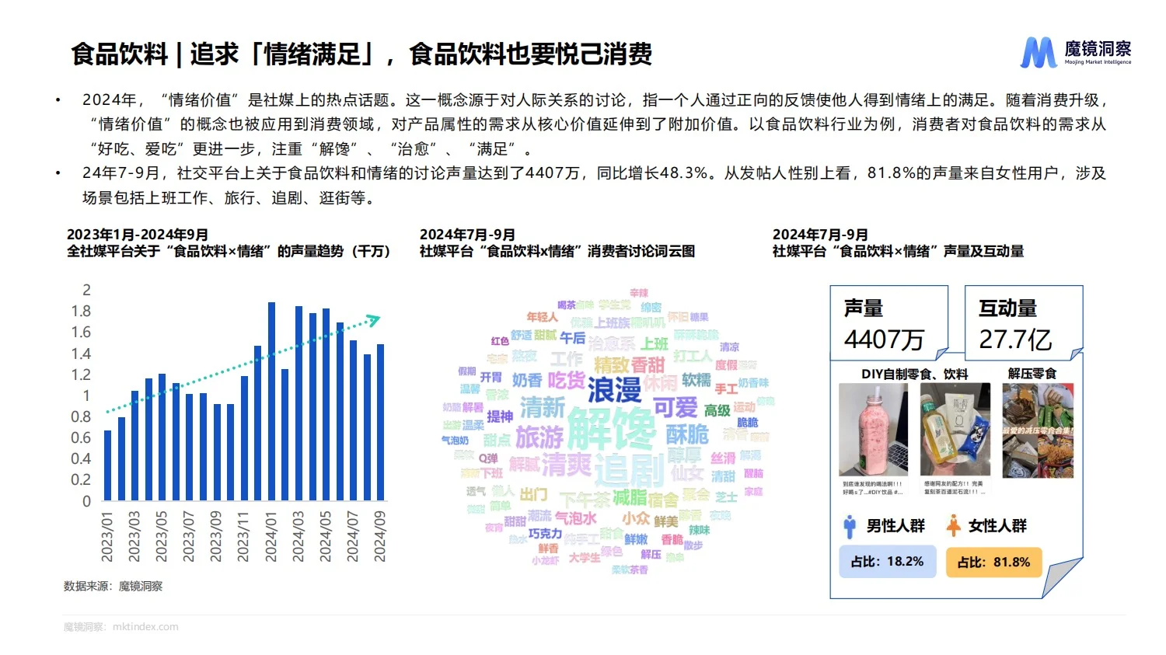This screenshot has width=1166, height=655.
Task: Select the blue male person icon
Action: click(852, 525)
